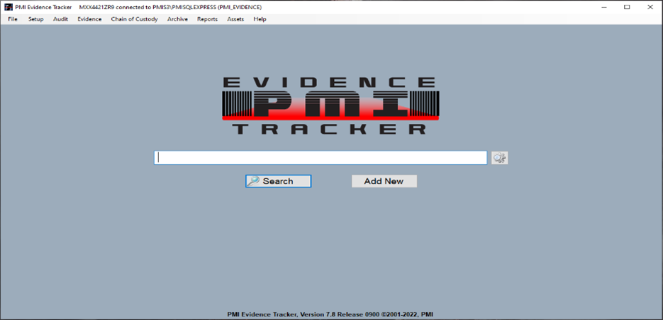
Task: Maximize the PMI Evidence Tracker window
Action: pyautogui.click(x=627, y=7)
